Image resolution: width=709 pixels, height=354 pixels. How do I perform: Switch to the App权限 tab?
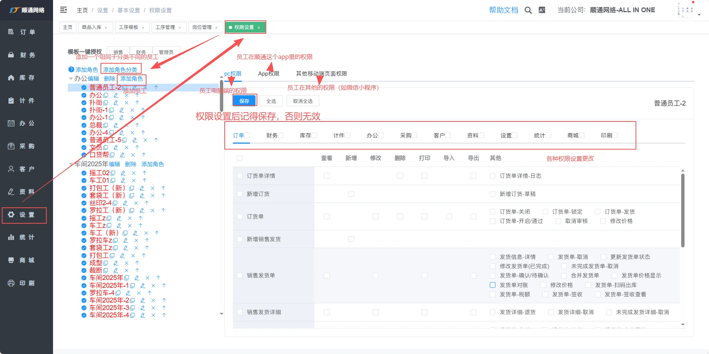pyautogui.click(x=268, y=74)
